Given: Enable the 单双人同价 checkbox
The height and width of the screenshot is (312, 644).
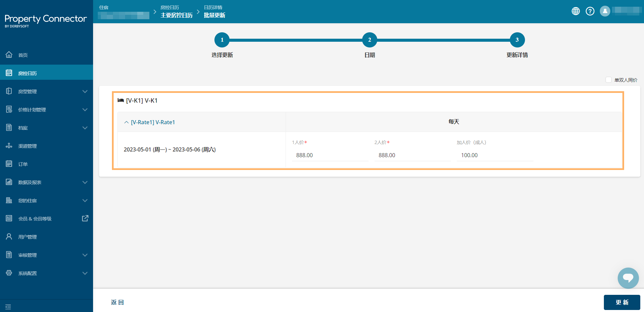Looking at the screenshot, I should tap(609, 80).
